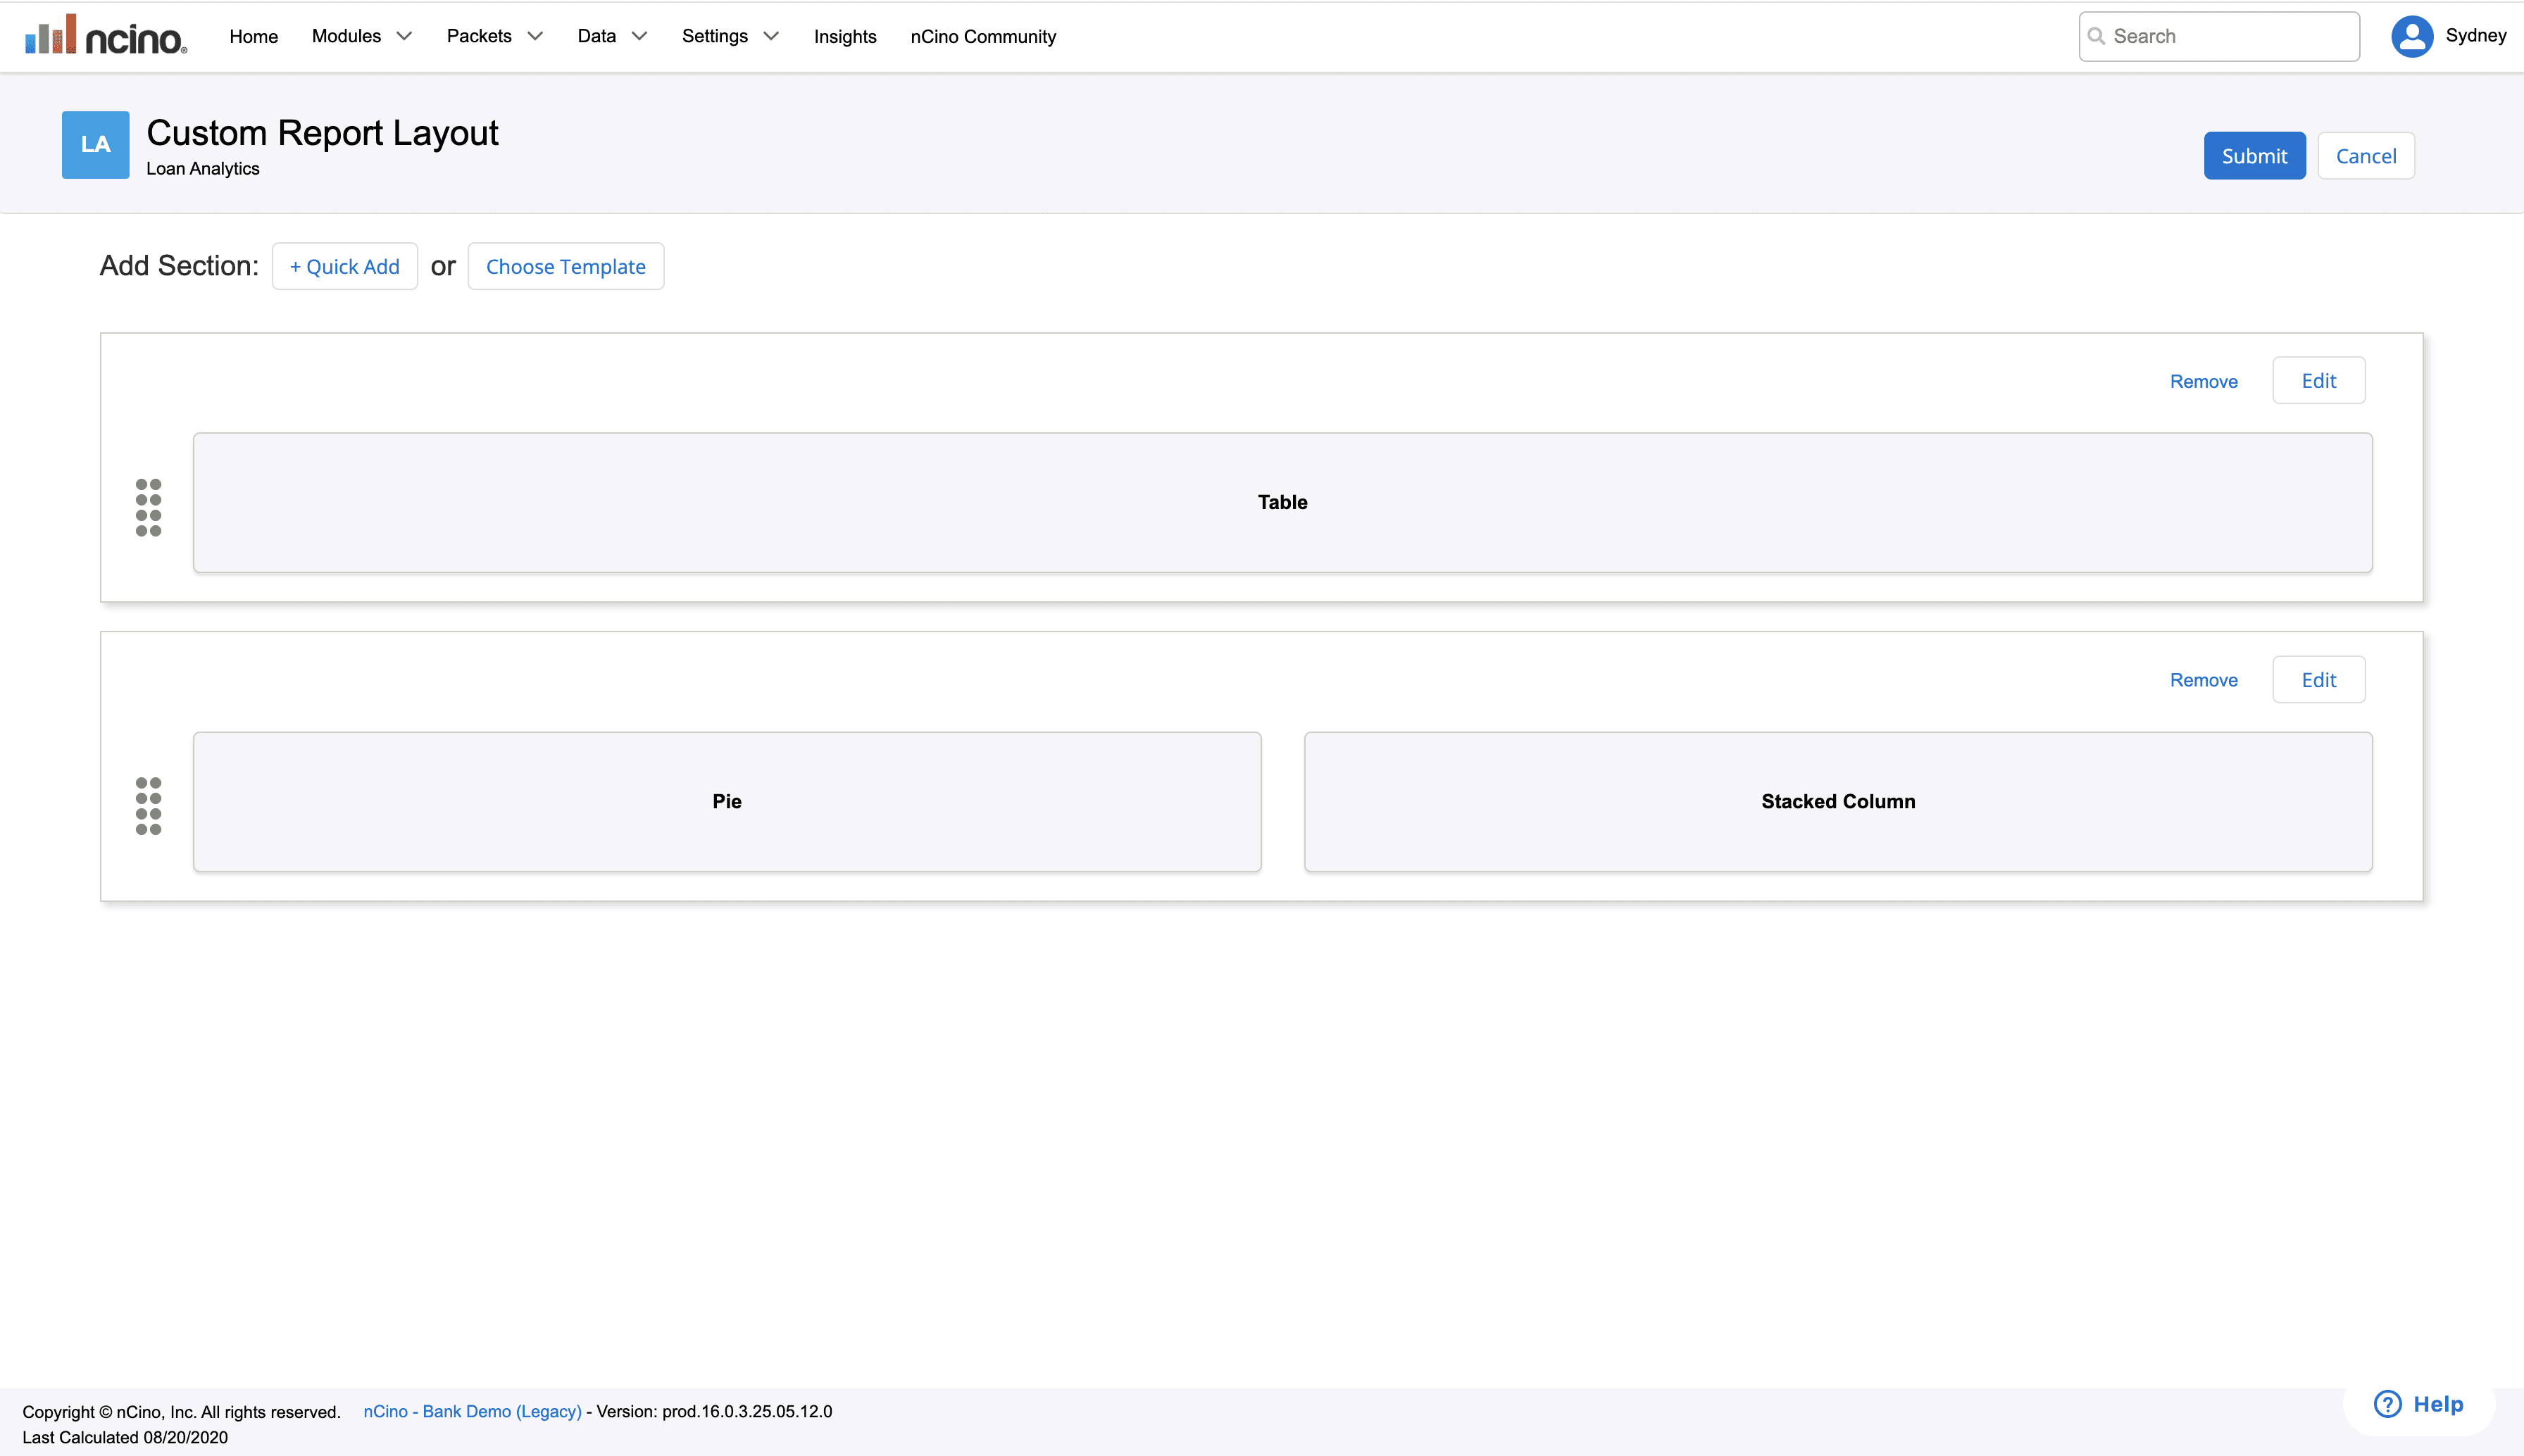Click the search magnifier icon
Viewport: 2524px width, 1456px height.
tap(2096, 36)
